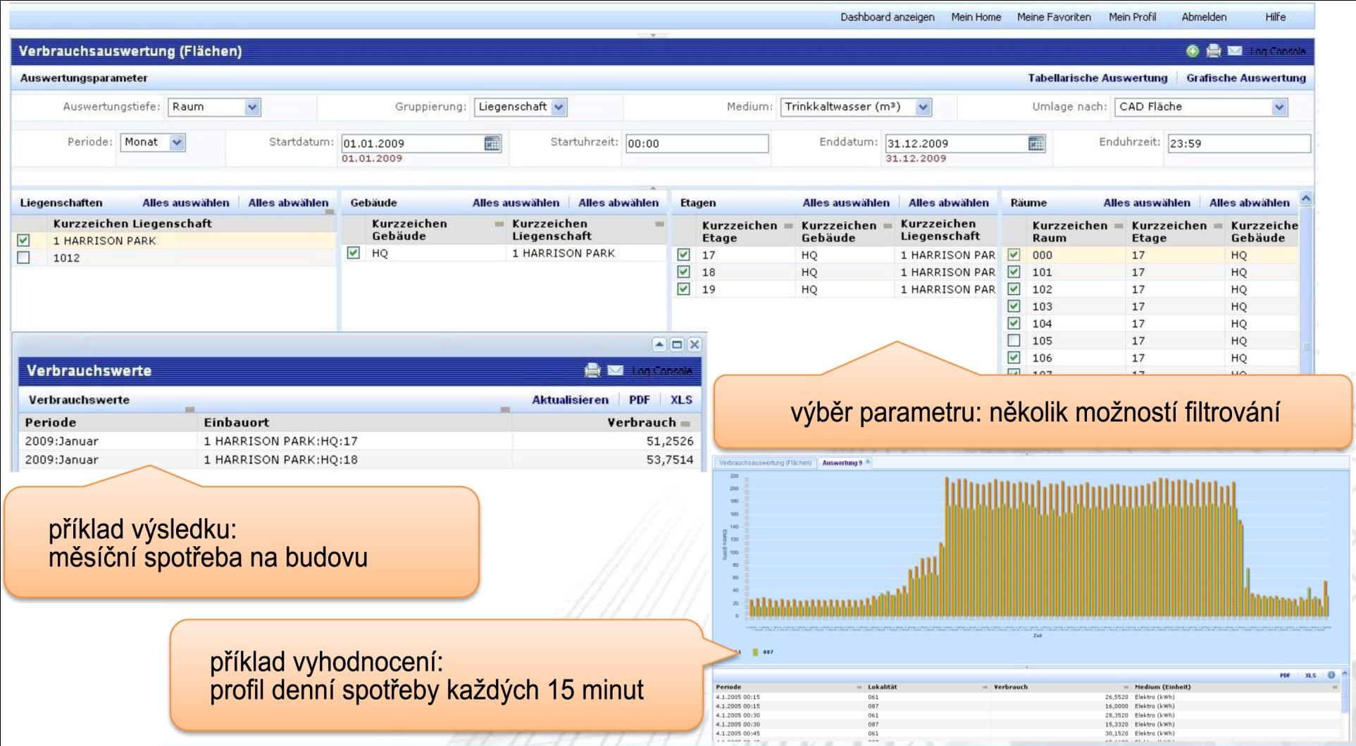The height and width of the screenshot is (746, 1356).
Task: Uncheck room 103 checkbox
Action: point(1014,306)
